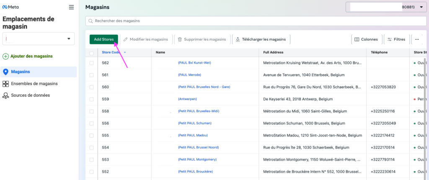Viewport: 429px width, 180px height.
Task: Click the address Avenue de Tervueren, 1040 Etterbeek
Action: (304, 75)
